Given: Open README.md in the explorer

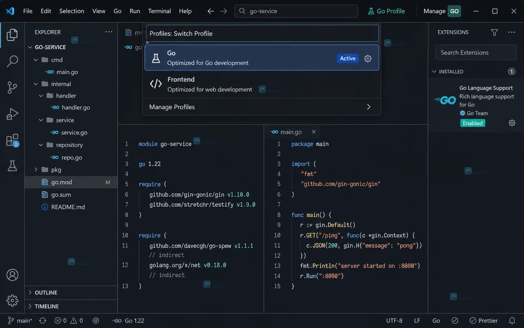Looking at the screenshot, I should coord(71,207).
